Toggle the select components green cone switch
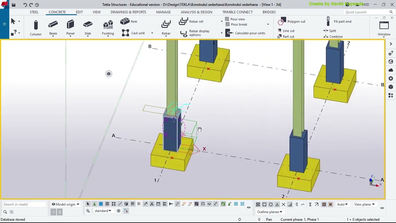The width and height of the screenshot is (396, 223). pyautogui.click(x=94, y=204)
